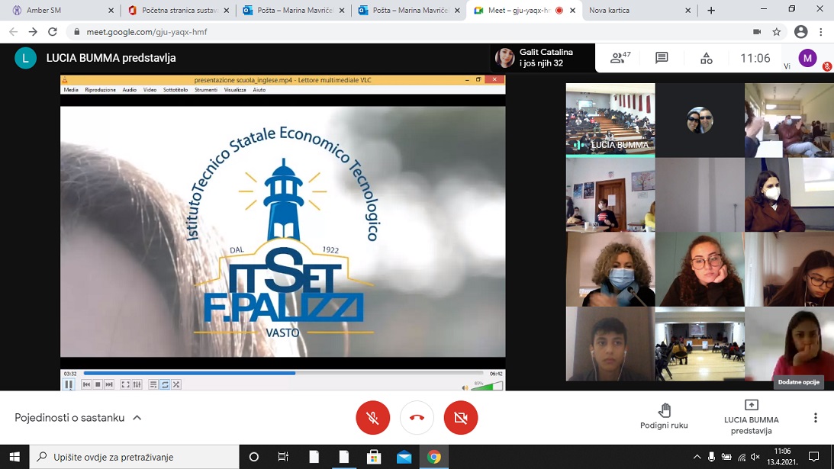Click VLC next track button

tap(109, 384)
